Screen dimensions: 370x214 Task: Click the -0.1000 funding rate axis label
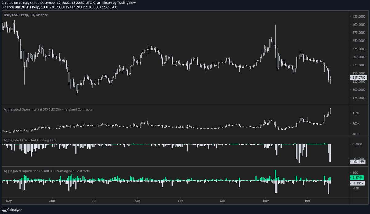point(358,159)
